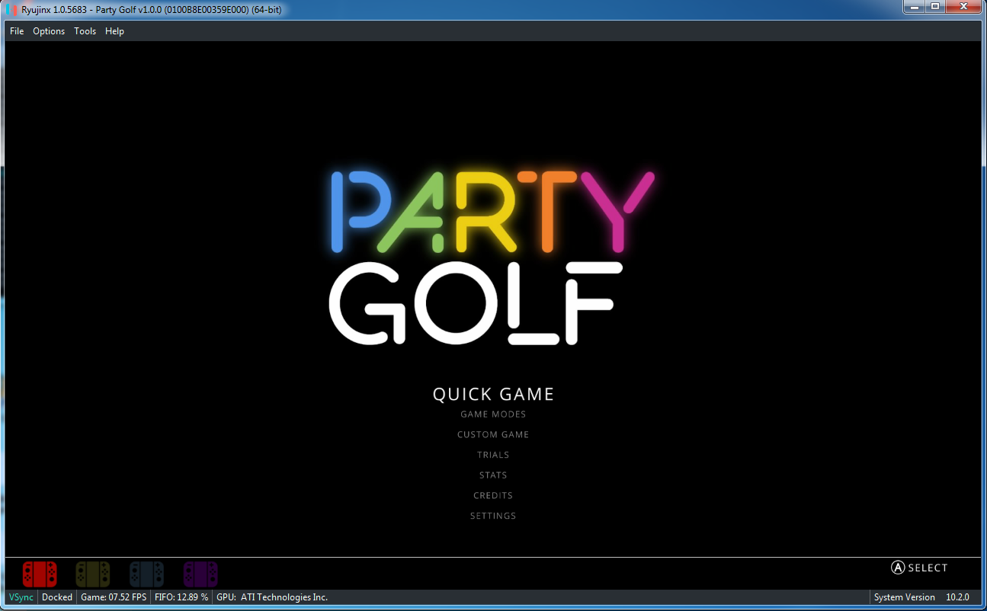Viewport: 987px width, 611px height.
Task: Select the red Player 1 Joy-Con icon
Action: tap(39, 574)
